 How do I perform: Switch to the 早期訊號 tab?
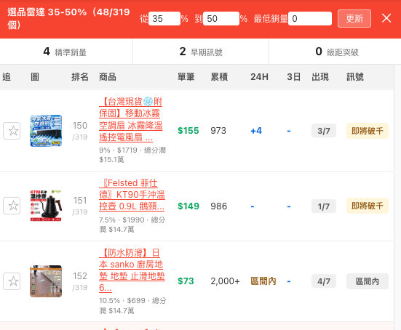coord(201,52)
